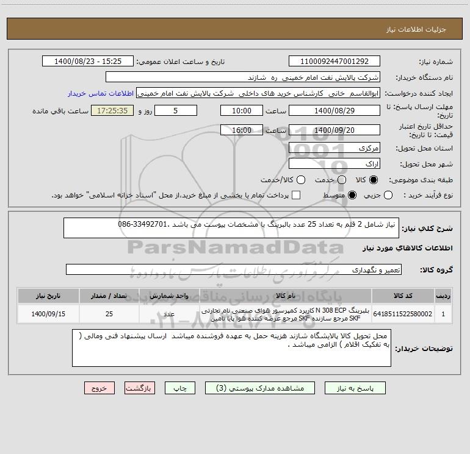Click the بازگشت back button

[x=140, y=388]
